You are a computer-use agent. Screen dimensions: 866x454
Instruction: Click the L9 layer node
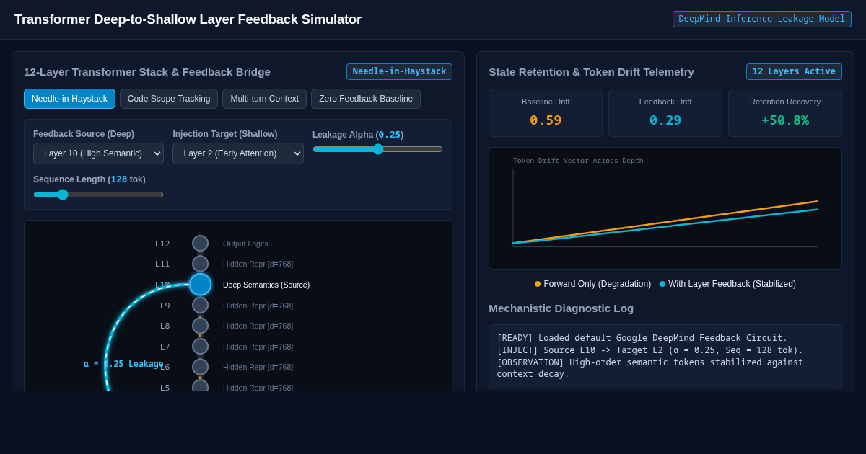tap(200, 306)
